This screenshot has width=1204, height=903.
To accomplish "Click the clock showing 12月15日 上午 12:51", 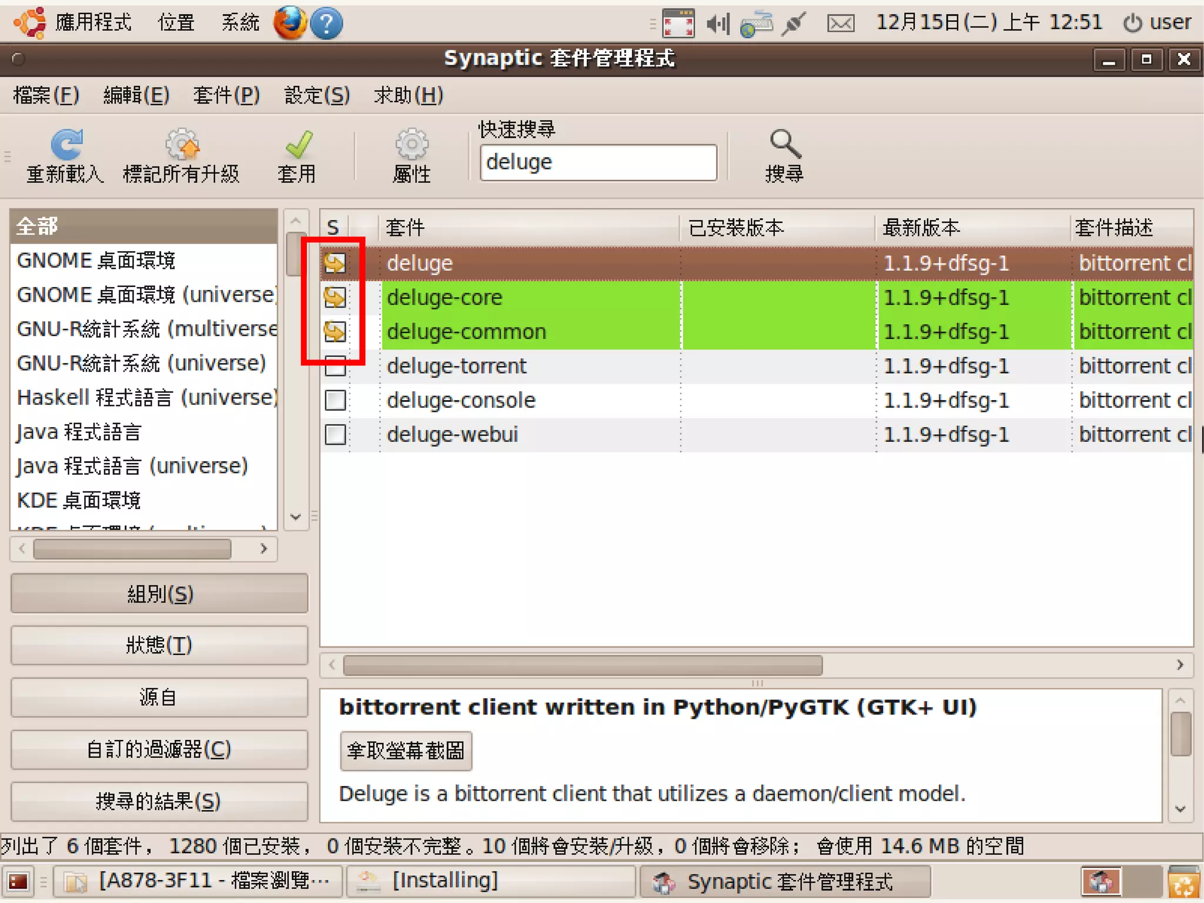I will [989, 22].
